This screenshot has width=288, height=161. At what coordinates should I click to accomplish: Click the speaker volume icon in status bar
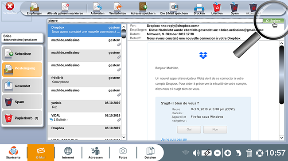pos(196,153)
